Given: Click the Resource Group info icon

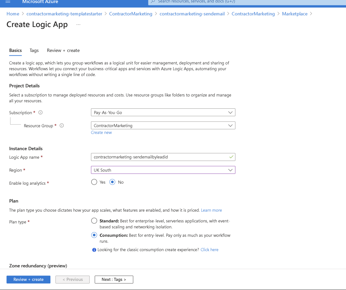Looking at the screenshot, I should click(62, 126).
